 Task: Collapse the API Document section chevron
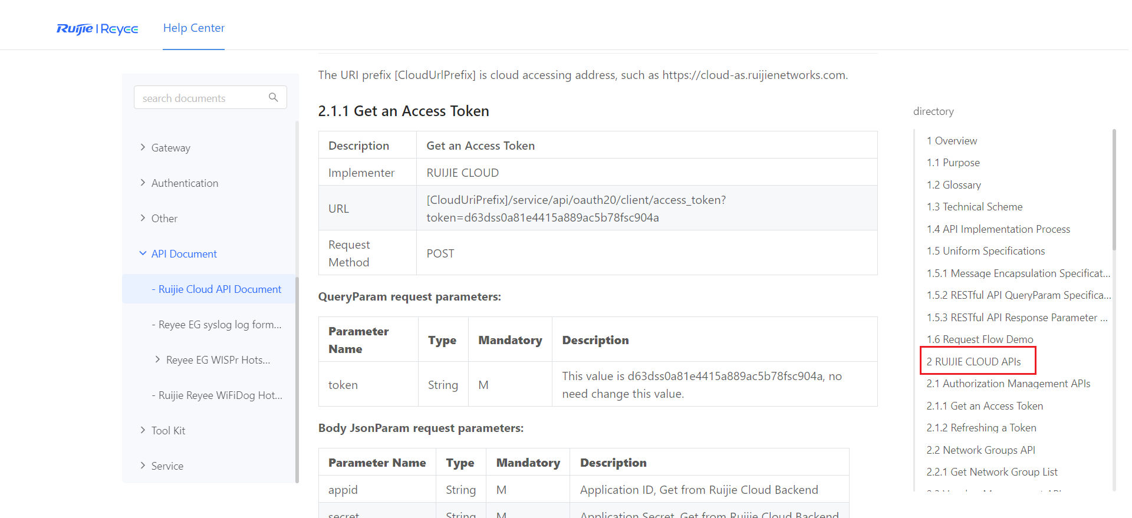click(143, 253)
